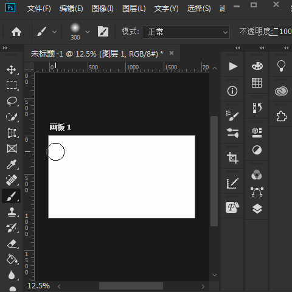Click the 12.5% zoom level field
This screenshot has width=292, height=292.
[38, 286]
